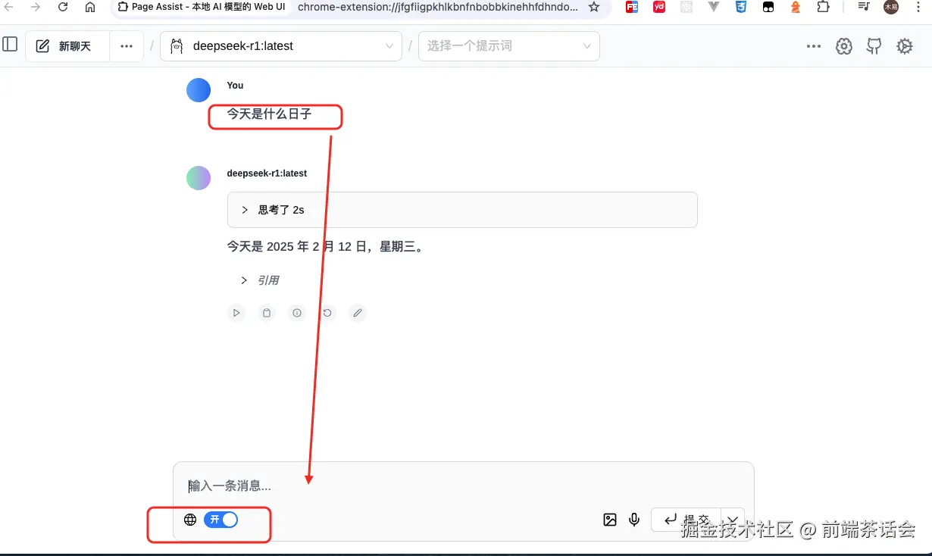Submit the message with 提交 button
Image resolution: width=932 pixels, height=556 pixels.
point(686,520)
